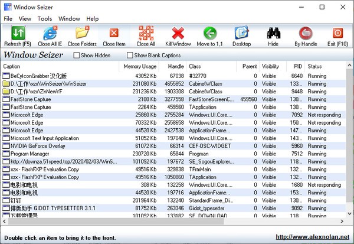Open the Help menu
The height and width of the screenshot is (244, 354).
[93, 19]
